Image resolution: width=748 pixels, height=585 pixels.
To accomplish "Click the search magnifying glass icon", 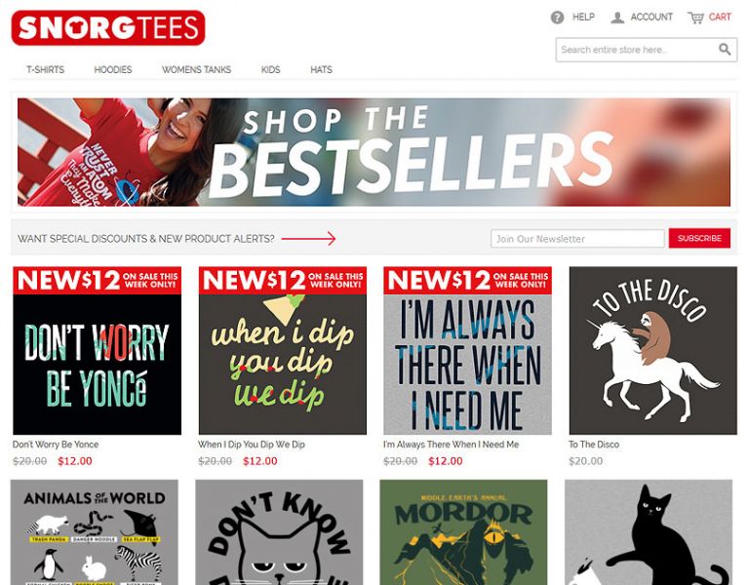I will (x=725, y=49).
